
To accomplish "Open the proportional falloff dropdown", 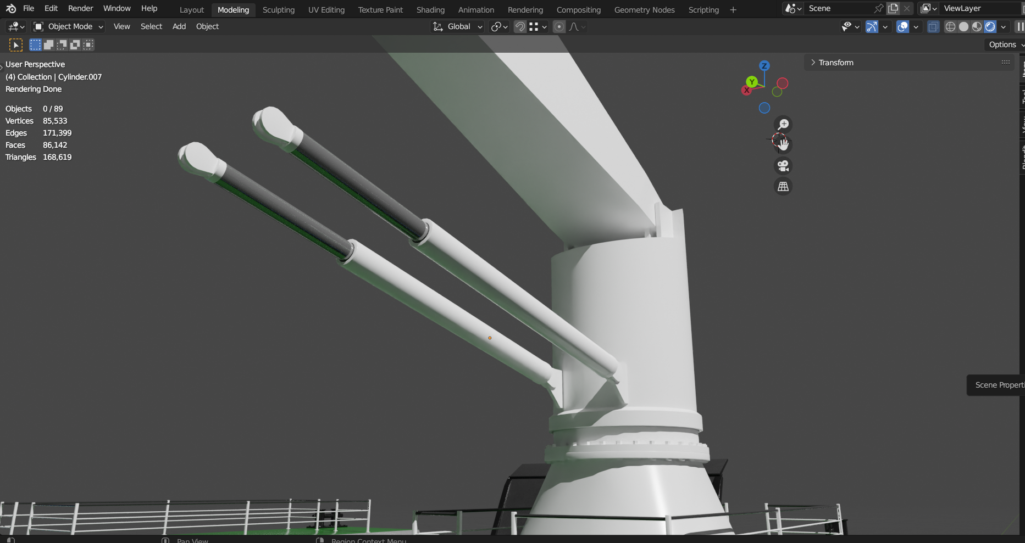I will [x=577, y=26].
